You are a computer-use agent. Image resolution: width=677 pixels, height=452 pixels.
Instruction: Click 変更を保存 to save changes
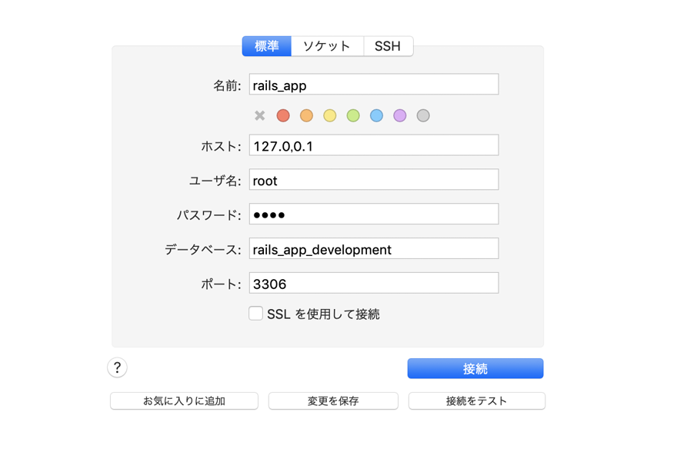click(333, 400)
